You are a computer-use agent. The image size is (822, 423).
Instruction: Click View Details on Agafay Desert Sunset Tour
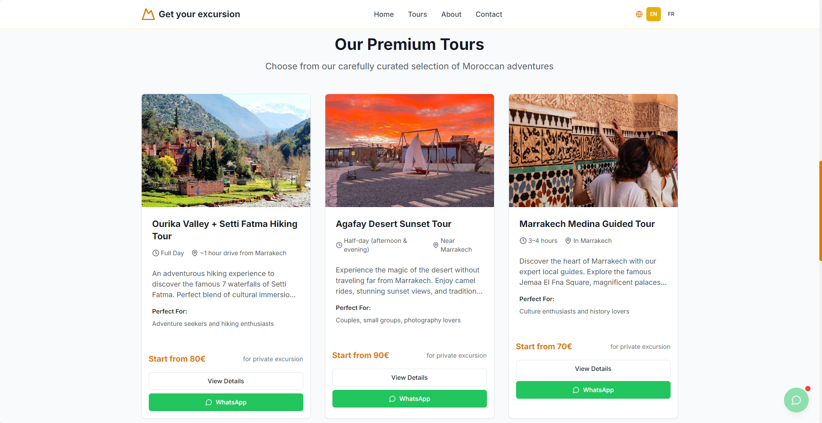tap(409, 378)
